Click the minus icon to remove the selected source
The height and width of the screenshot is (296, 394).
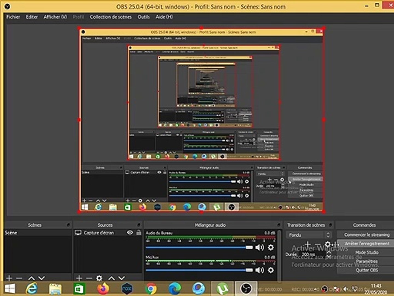point(89,278)
